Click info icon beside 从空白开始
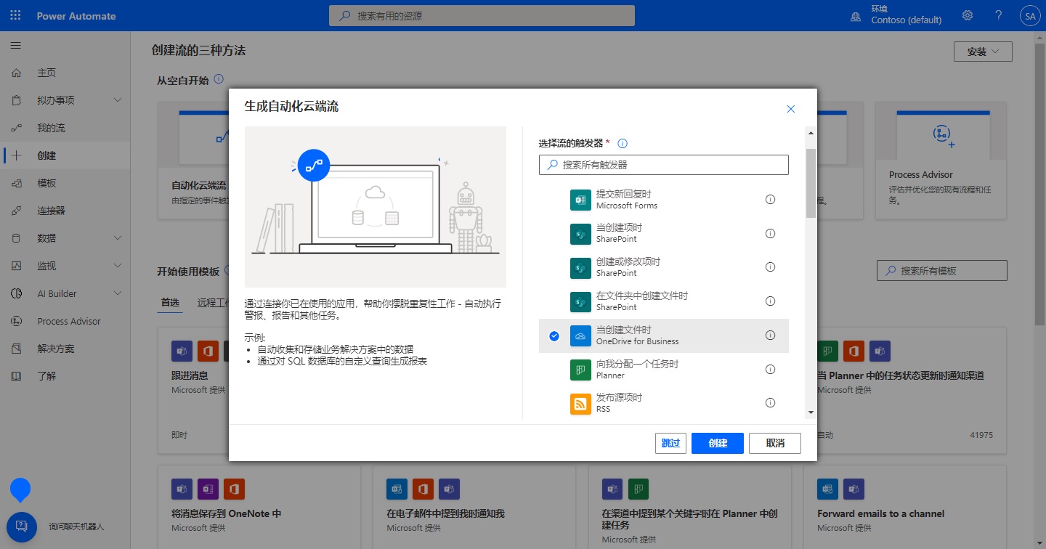1046x549 pixels. coord(219,79)
